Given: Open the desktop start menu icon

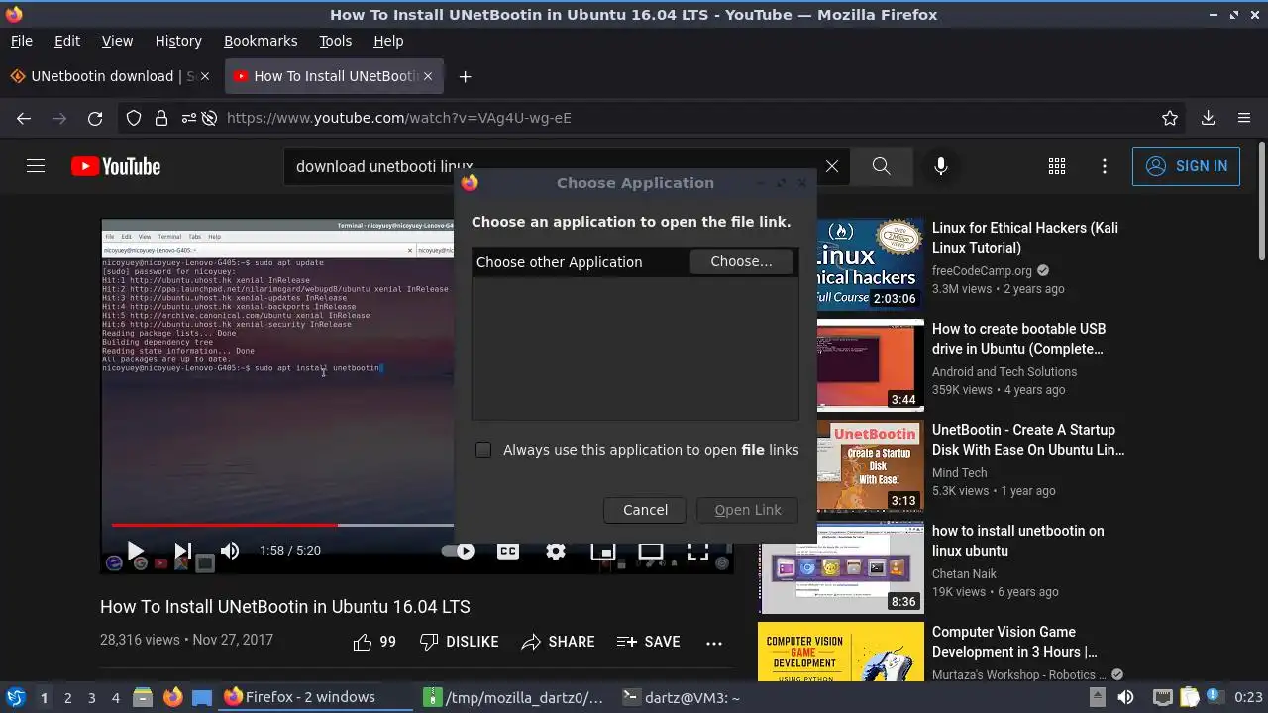Looking at the screenshot, I should (15, 697).
